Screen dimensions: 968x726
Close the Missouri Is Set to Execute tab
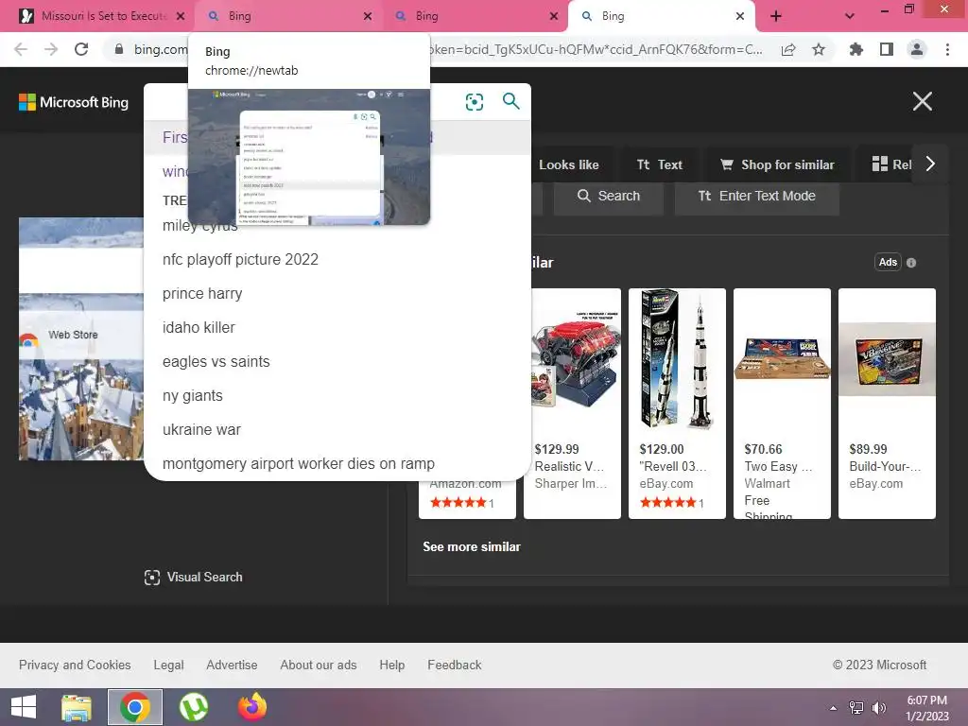(181, 16)
